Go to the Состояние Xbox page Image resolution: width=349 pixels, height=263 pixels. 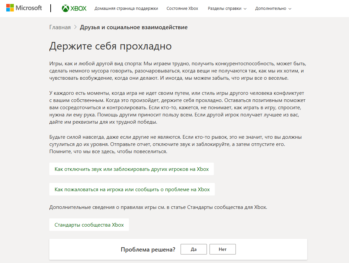182,9
